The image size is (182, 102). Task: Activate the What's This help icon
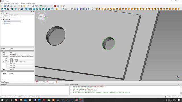36,6
